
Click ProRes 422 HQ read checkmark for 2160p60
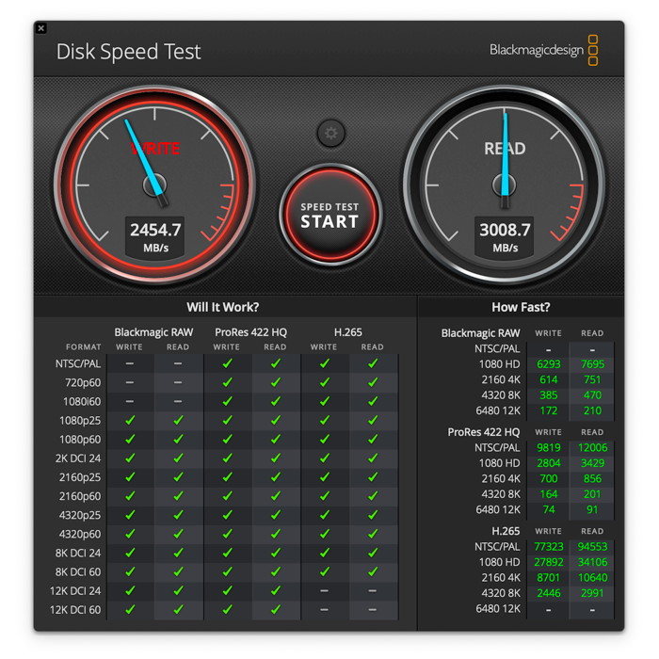[275, 495]
